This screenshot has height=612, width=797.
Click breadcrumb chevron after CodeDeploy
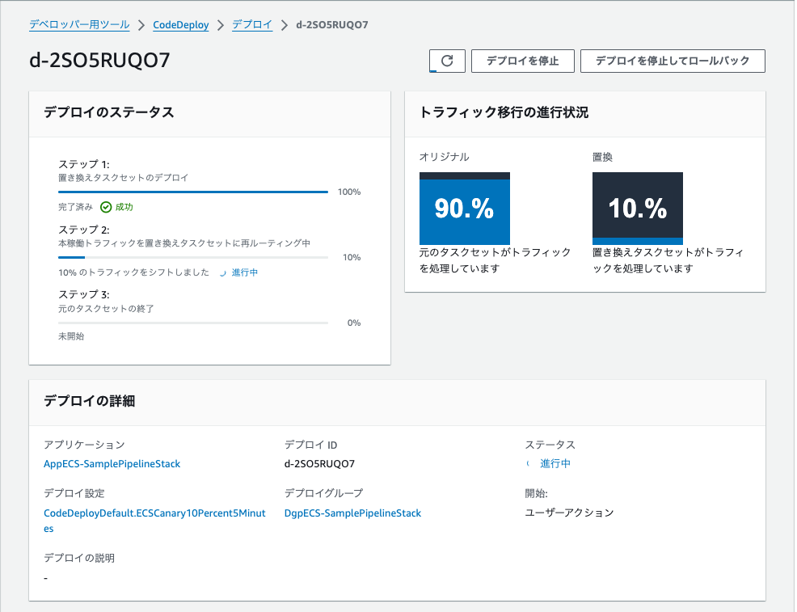[x=221, y=25]
